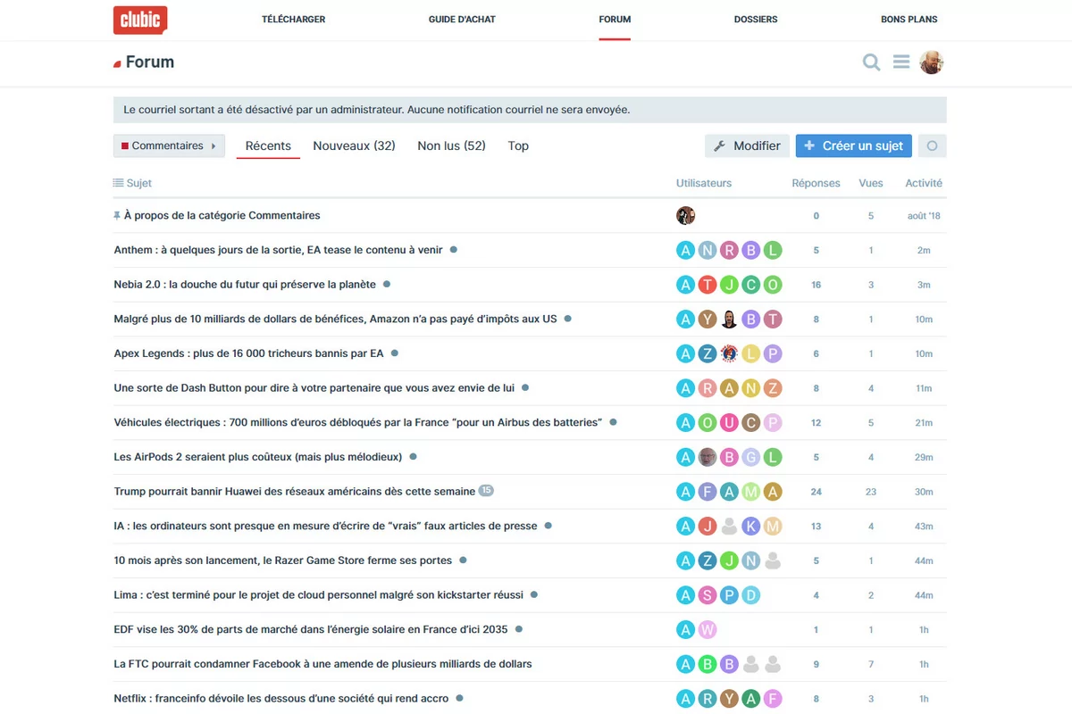This screenshot has height=714, width=1072.
Task: Open the Apex Legends tricheurs bannis topic
Action: tap(248, 353)
